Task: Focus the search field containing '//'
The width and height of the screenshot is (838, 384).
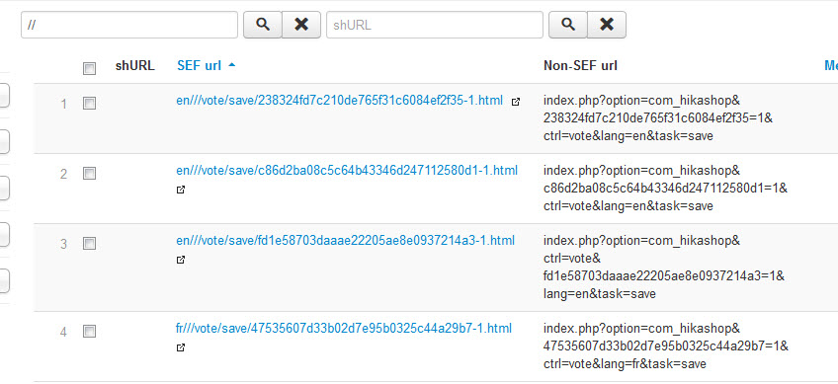Action: (x=129, y=25)
